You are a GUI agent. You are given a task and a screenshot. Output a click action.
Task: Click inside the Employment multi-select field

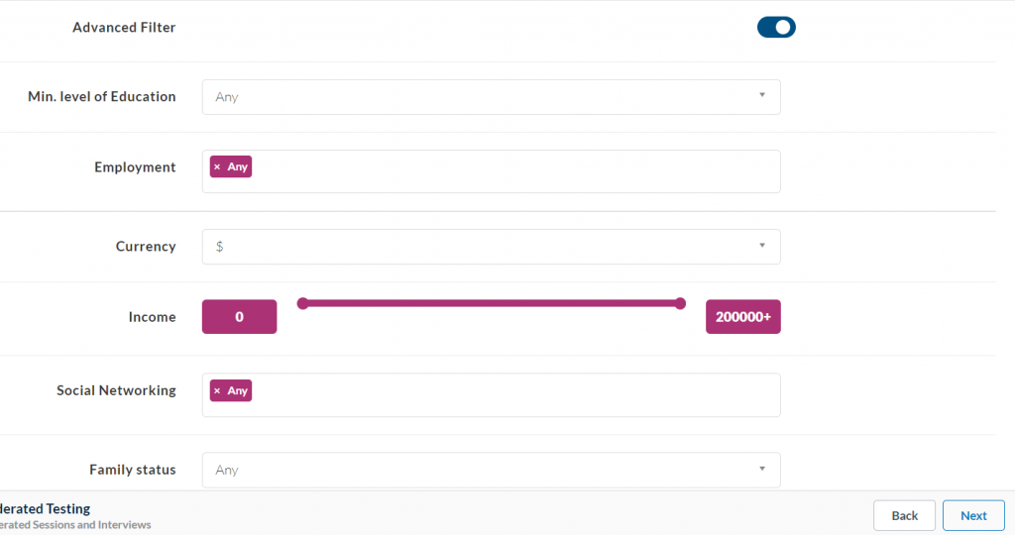click(515, 171)
